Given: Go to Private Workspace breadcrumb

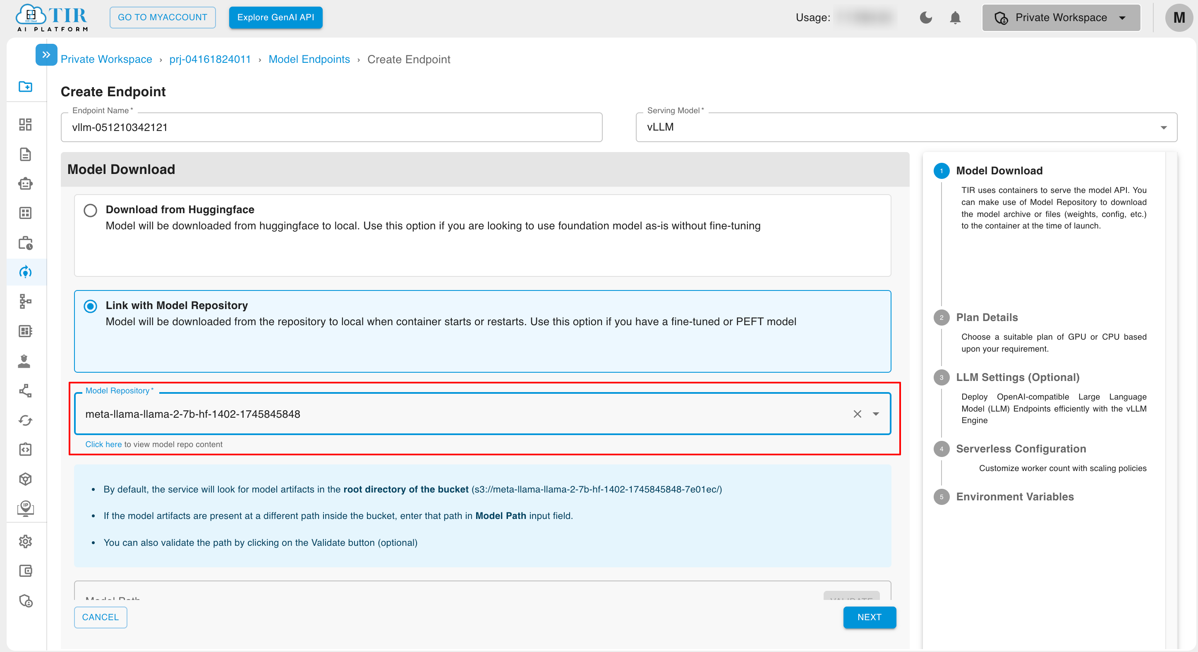Looking at the screenshot, I should [106, 59].
